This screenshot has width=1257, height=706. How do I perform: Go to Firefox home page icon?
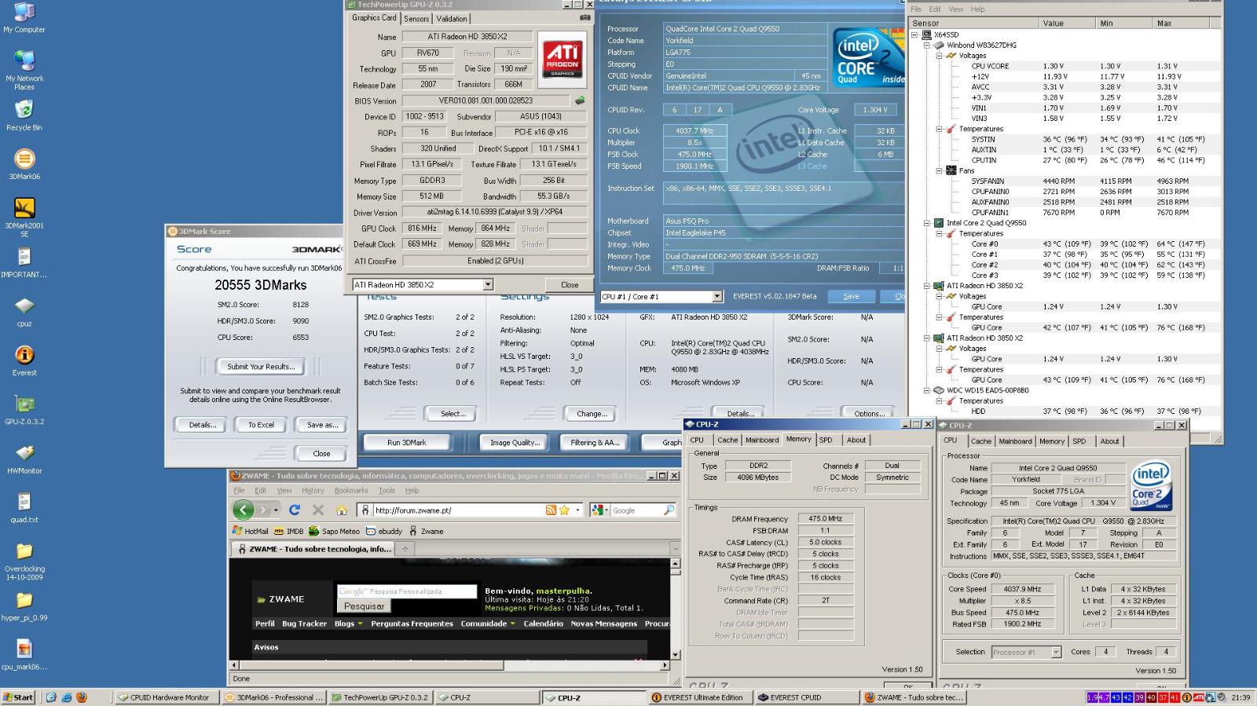pos(341,510)
